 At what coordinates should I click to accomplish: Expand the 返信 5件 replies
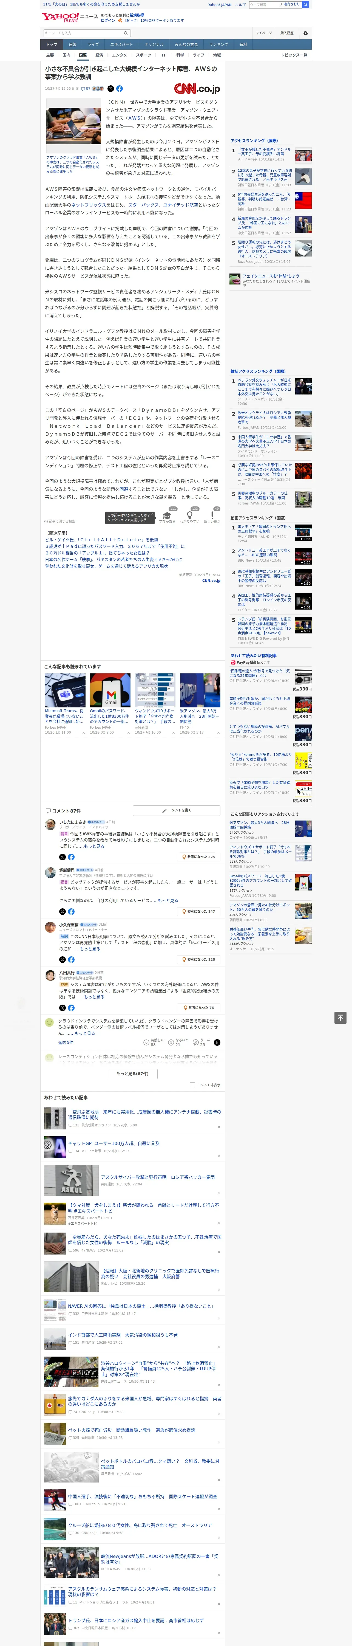pos(65,1042)
